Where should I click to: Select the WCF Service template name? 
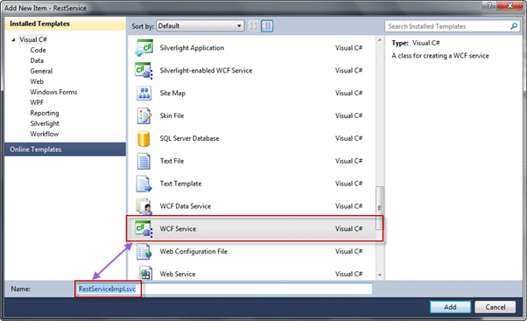click(178, 229)
